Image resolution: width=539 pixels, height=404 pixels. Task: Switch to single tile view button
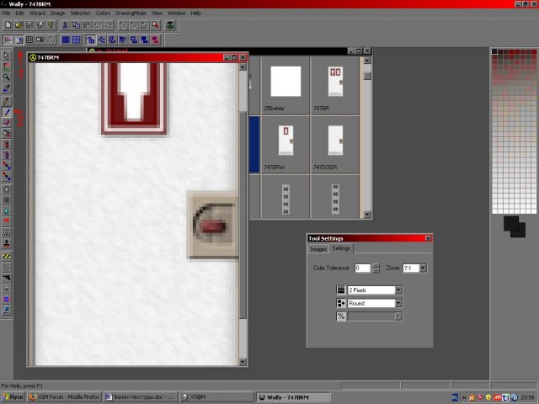pyautogui.click(x=66, y=40)
